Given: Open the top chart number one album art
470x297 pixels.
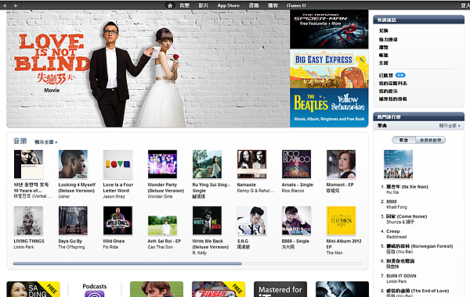Looking at the screenshot, I should coord(399,164).
